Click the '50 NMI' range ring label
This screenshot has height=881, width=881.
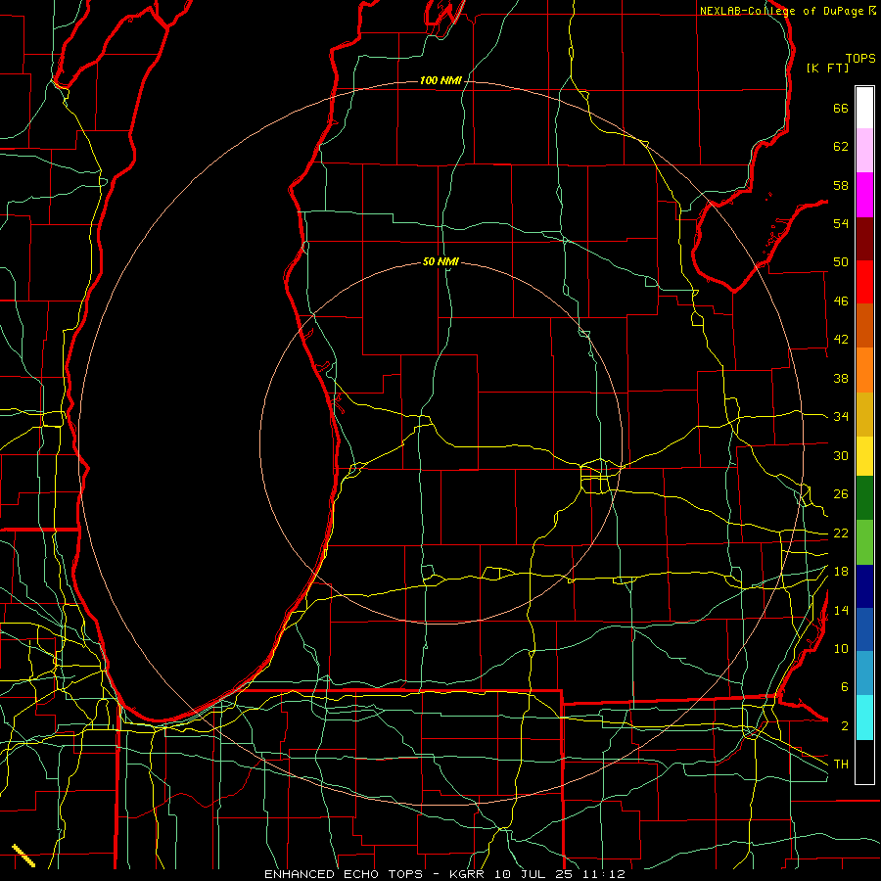click(x=440, y=261)
